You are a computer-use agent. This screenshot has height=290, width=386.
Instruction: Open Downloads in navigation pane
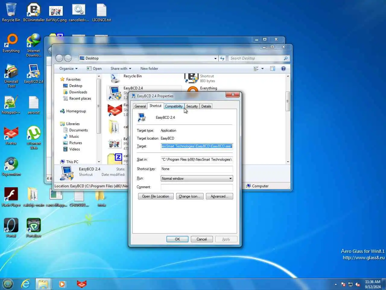point(78,92)
